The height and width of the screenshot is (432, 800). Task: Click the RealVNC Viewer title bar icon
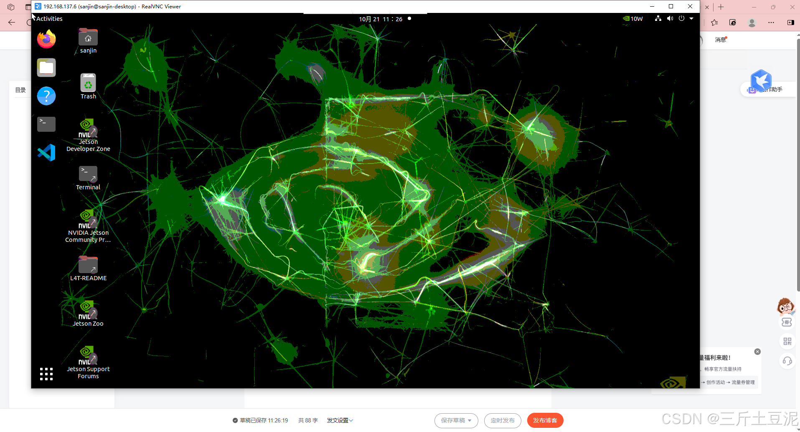tap(38, 6)
